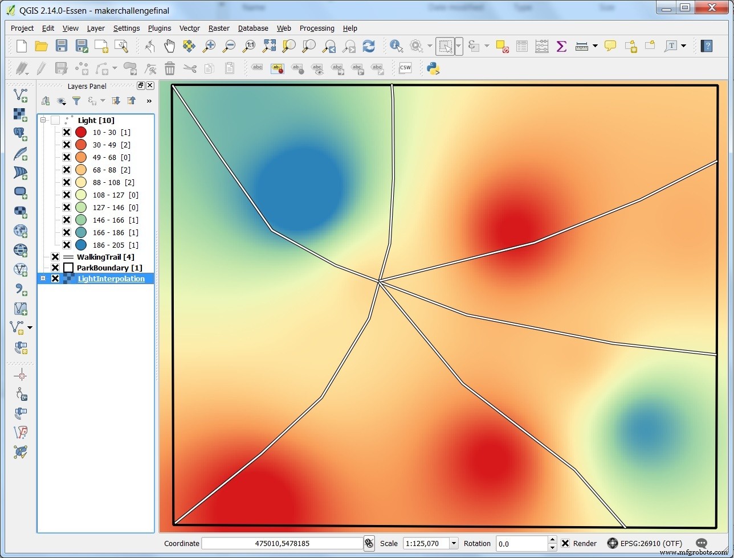Screen dimensions: 734x558
Task: Open the Raster menu
Action: tap(219, 28)
